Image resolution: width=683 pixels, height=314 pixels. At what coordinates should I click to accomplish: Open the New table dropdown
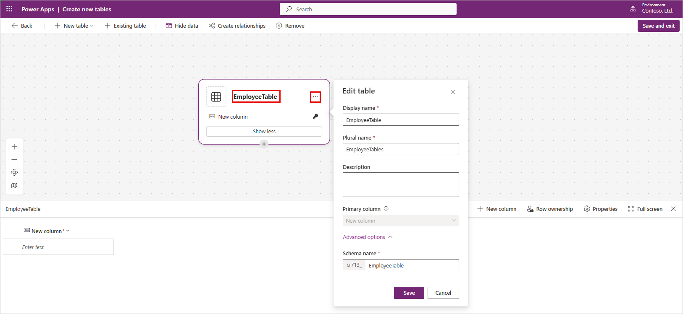[x=74, y=26]
